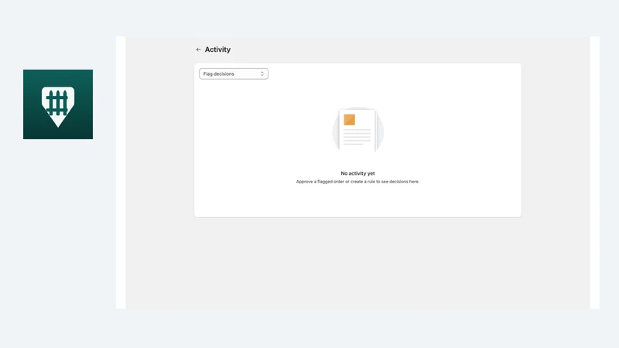The image size is (619, 348).
Task: Click the 'Approve a flagged order' description text
Action: [x=357, y=182]
